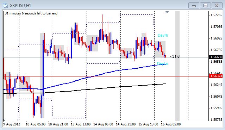This screenshot has height=130, width=225.
Task: Click the 1.57265 price scale value
Action: pos(216,15)
